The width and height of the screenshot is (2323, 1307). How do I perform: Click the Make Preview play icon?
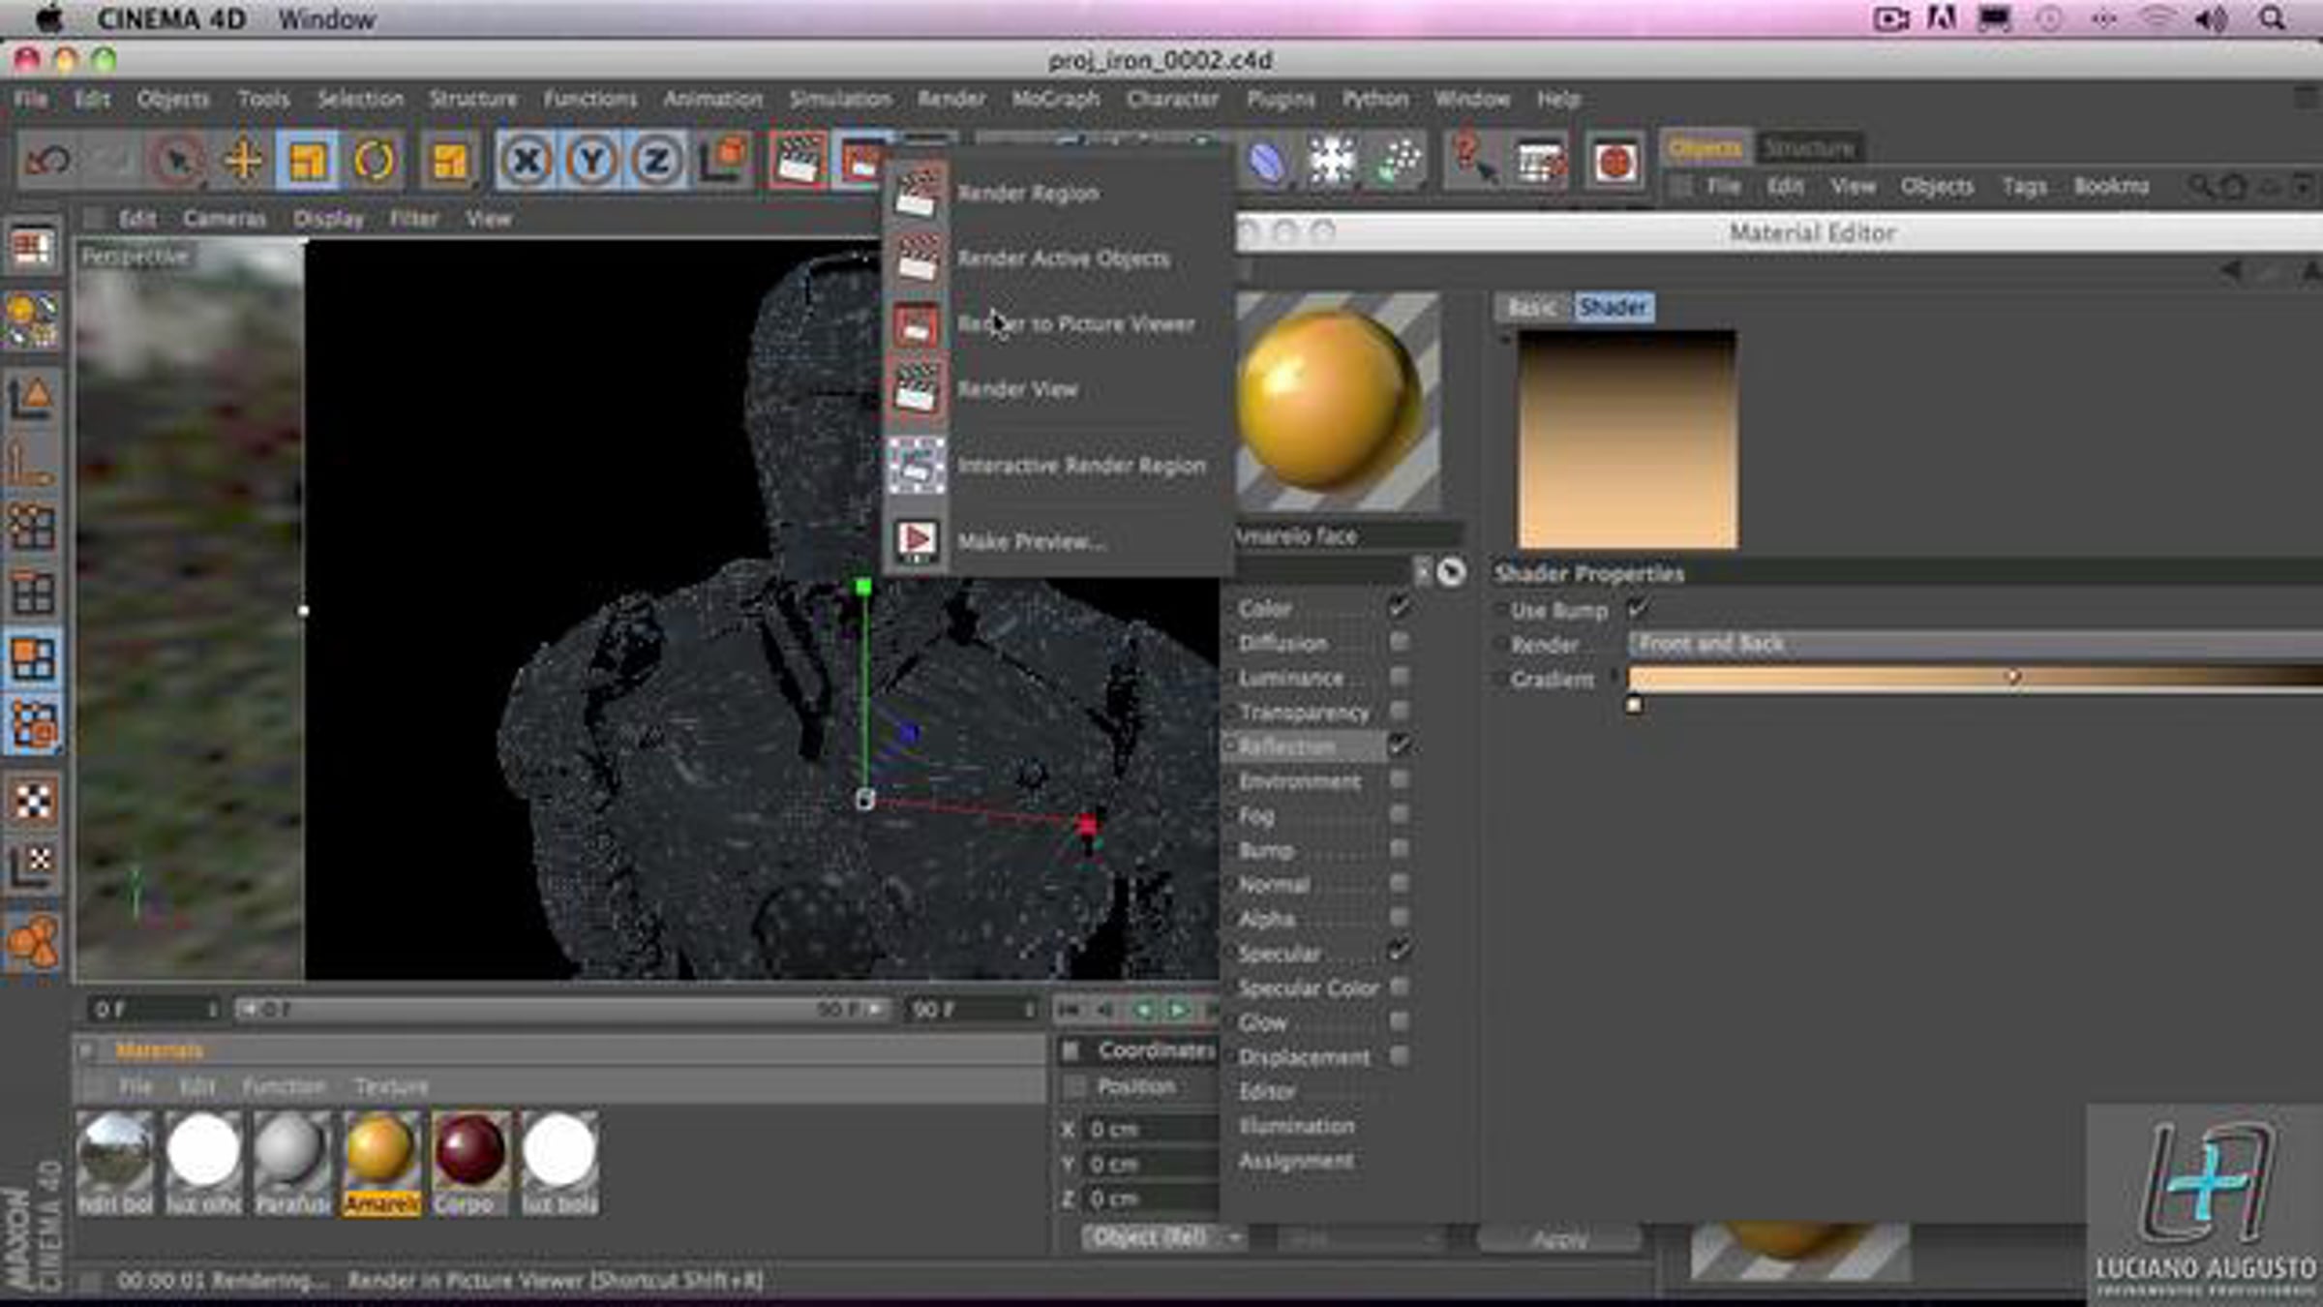tap(916, 540)
